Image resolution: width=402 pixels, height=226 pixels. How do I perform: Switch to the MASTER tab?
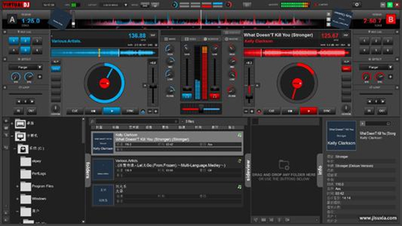coord(232,39)
